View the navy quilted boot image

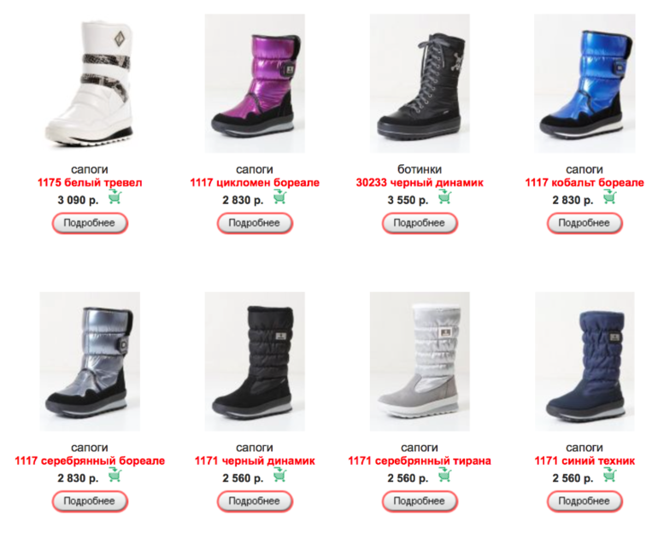[585, 361]
